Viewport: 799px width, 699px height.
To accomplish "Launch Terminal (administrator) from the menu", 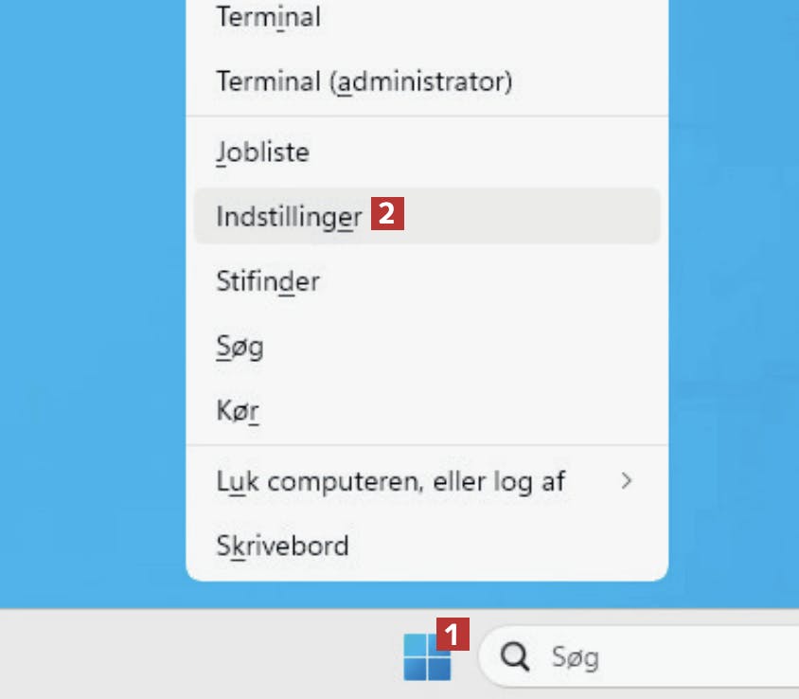I will [x=364, y=81].
